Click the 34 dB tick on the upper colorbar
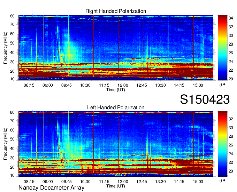237x192 pixels. click(231, 18)
